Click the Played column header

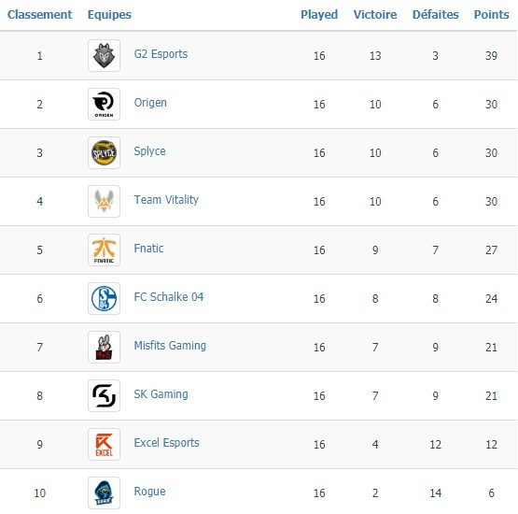tap(319, 15)
